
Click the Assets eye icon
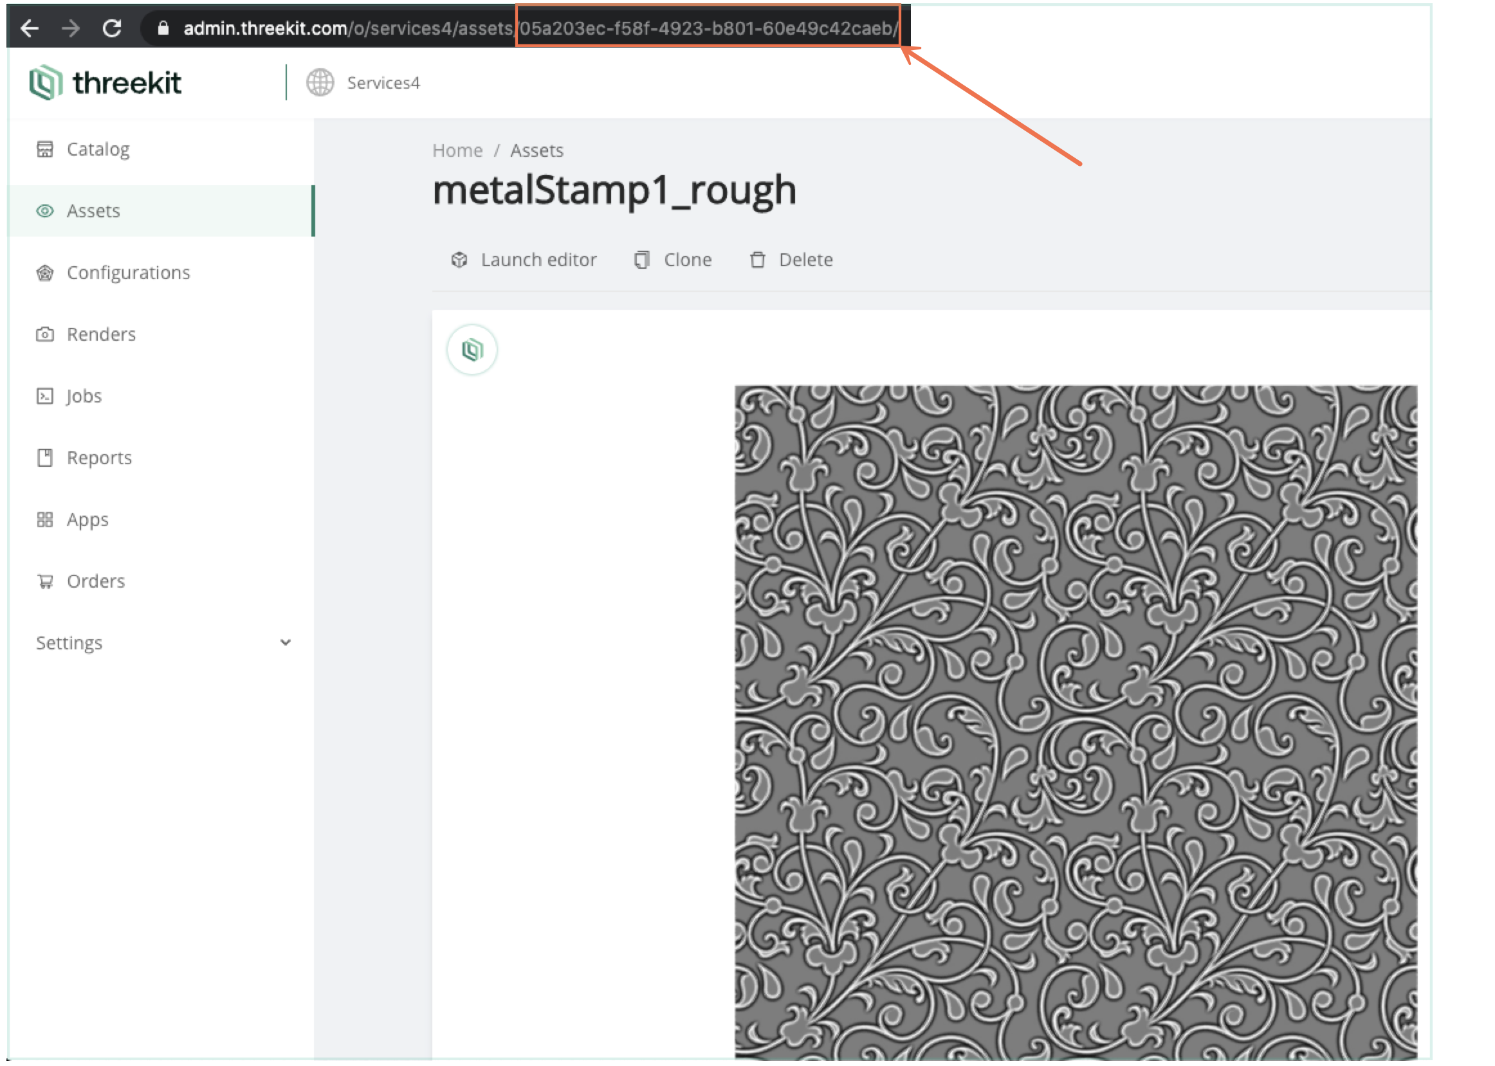click(44, 211)
